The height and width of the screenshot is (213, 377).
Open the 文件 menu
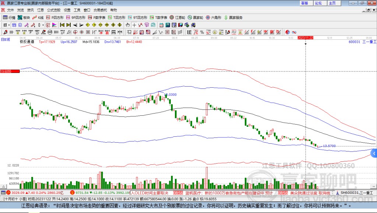click(x=10, y=10)
